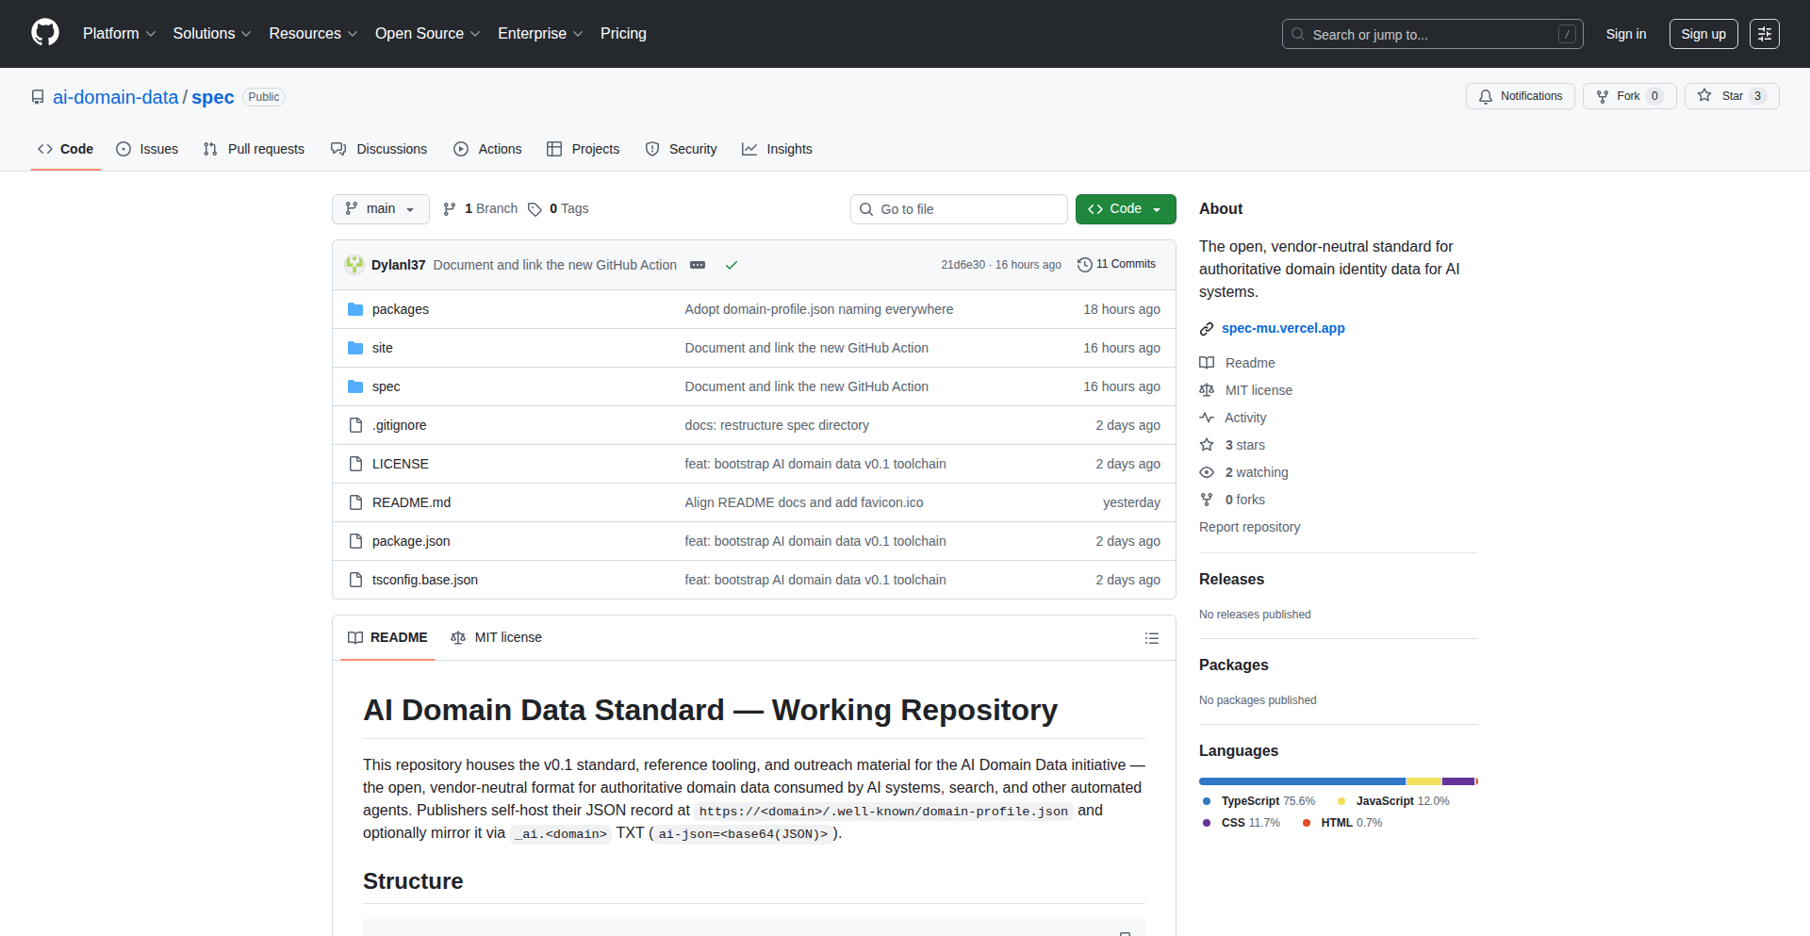The width and height of the screenshot is (1810, 936).
Task: Expand the Platform navigation menu
Action: point(119,34)
